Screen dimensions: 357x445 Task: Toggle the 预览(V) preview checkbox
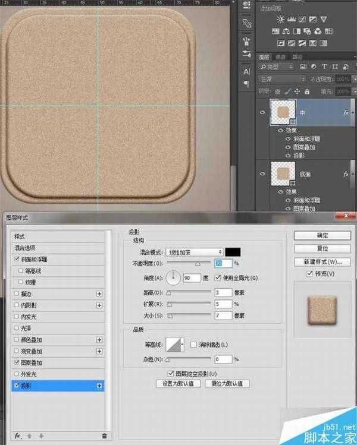coord(309,274)
